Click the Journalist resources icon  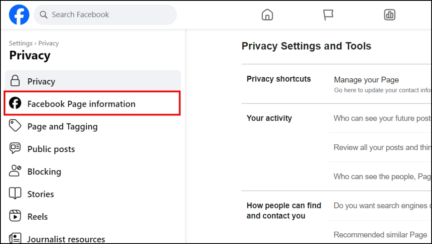click(x=14, y=238)
